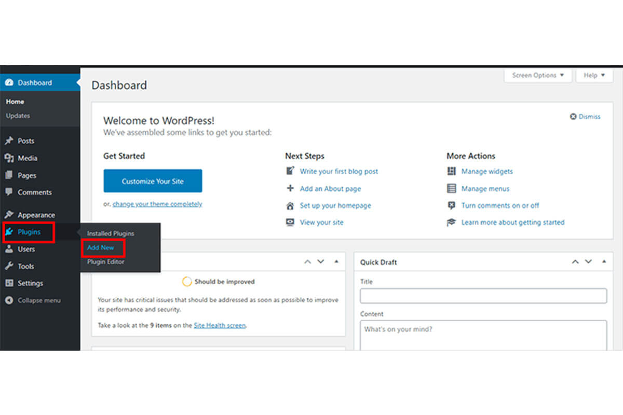Image resolution: width=623 pixels, height=415 pixels.
Task: Click the Plugins plug icon
Action: tap(9, 232)
